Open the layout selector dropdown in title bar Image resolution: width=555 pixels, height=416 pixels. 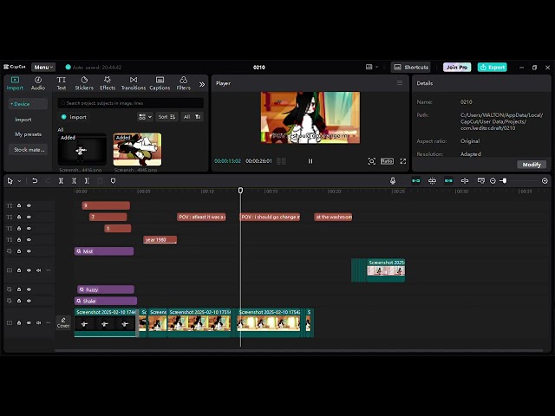tap(372, 67)
